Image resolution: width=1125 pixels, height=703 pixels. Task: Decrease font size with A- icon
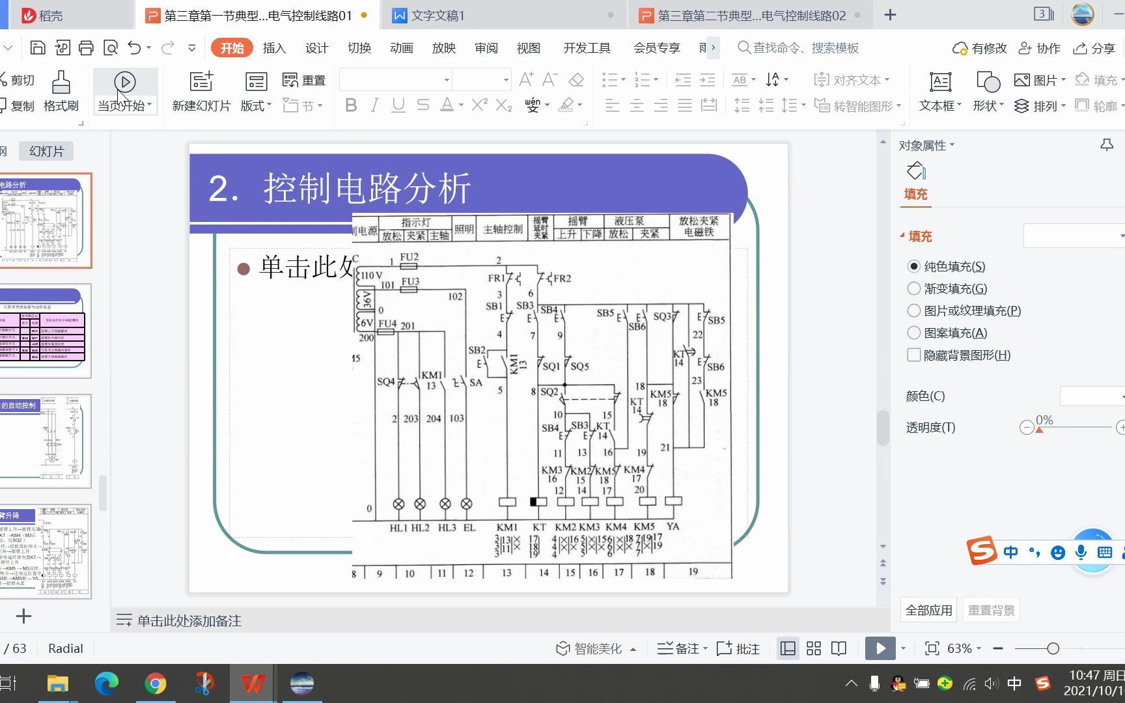[550, 80]
